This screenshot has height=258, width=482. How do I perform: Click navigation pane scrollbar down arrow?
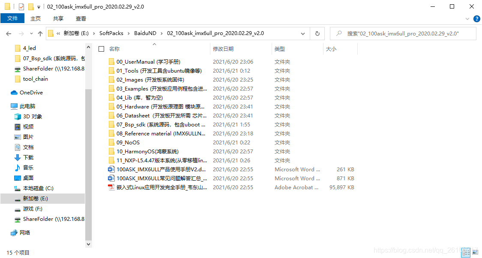coord(89,244)
